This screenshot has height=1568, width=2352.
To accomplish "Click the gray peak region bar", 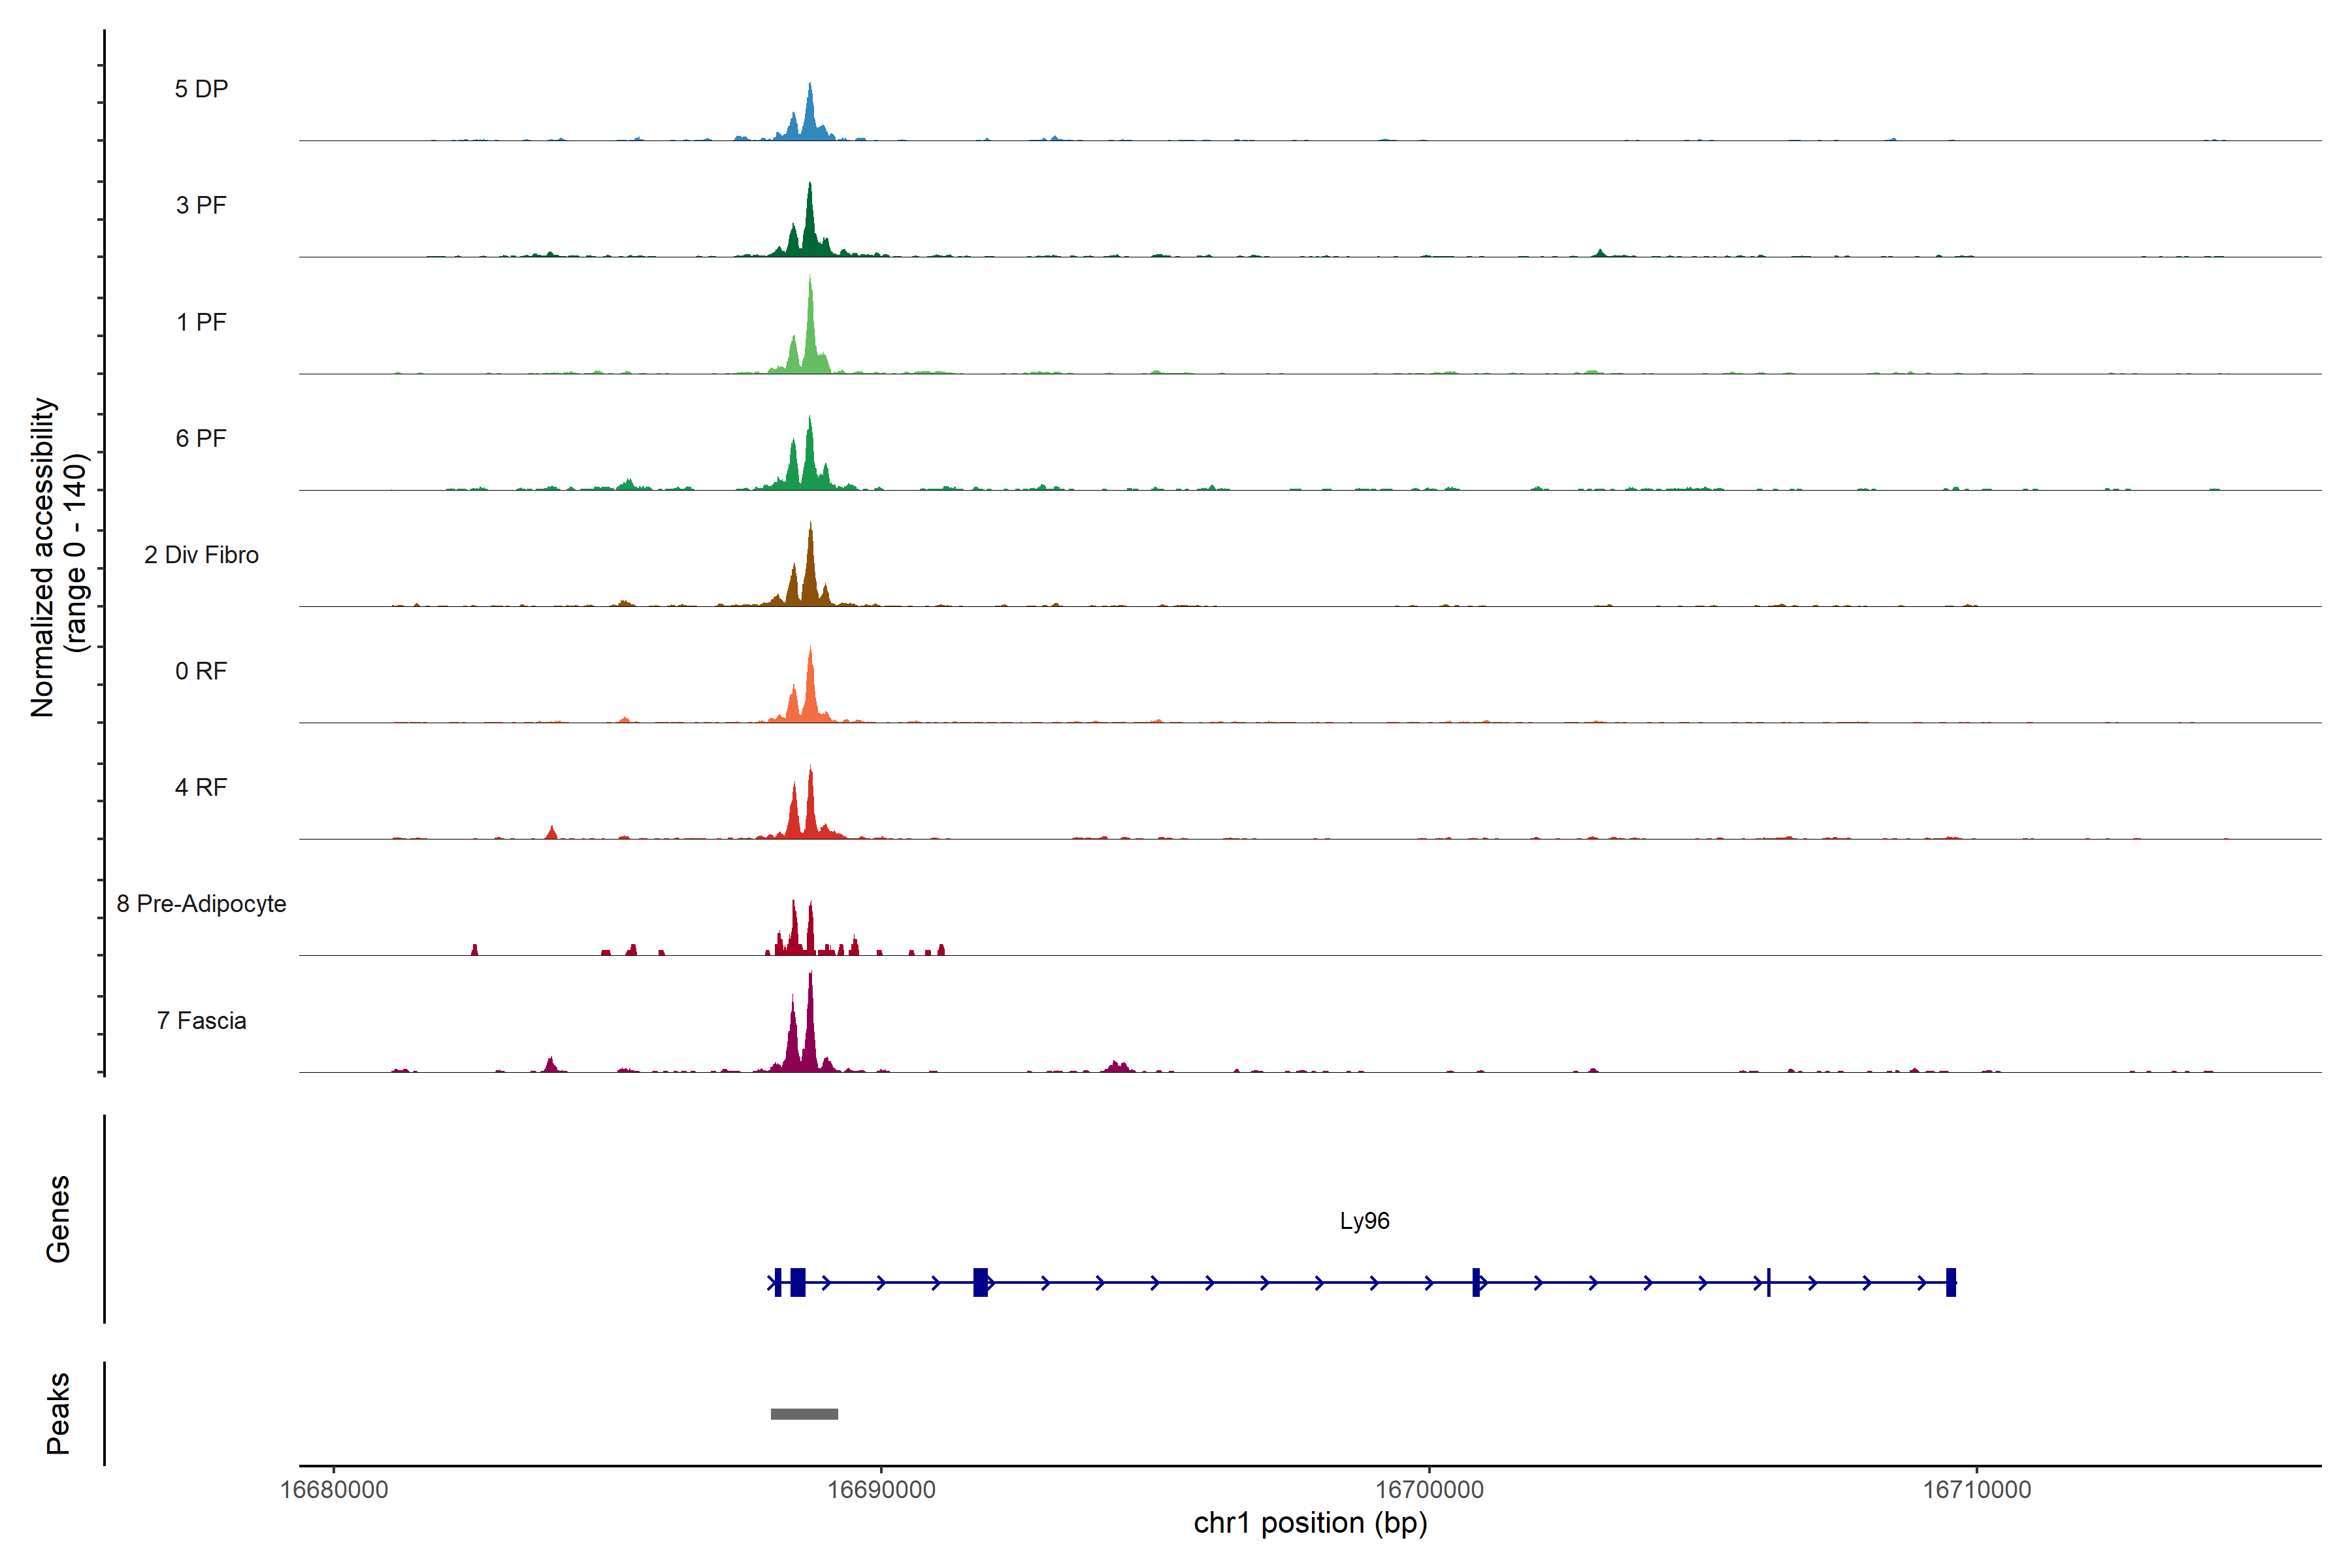I will [x=804, y=1414].
